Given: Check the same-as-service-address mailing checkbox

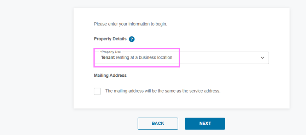Looking at the screenshot, I should tap(97, 91).
